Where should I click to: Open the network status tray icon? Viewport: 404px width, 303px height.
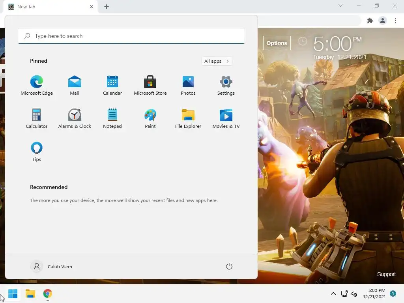[x=344, y=294]
